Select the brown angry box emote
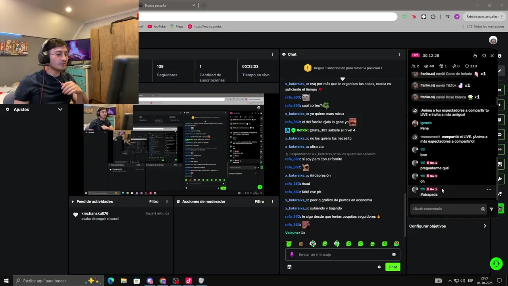 click(x=301, y=243)
